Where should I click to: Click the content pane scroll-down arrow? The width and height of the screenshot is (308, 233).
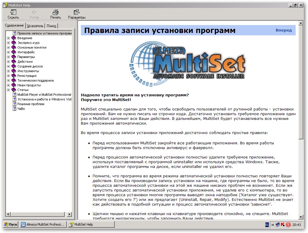click(x=301, y=217)
